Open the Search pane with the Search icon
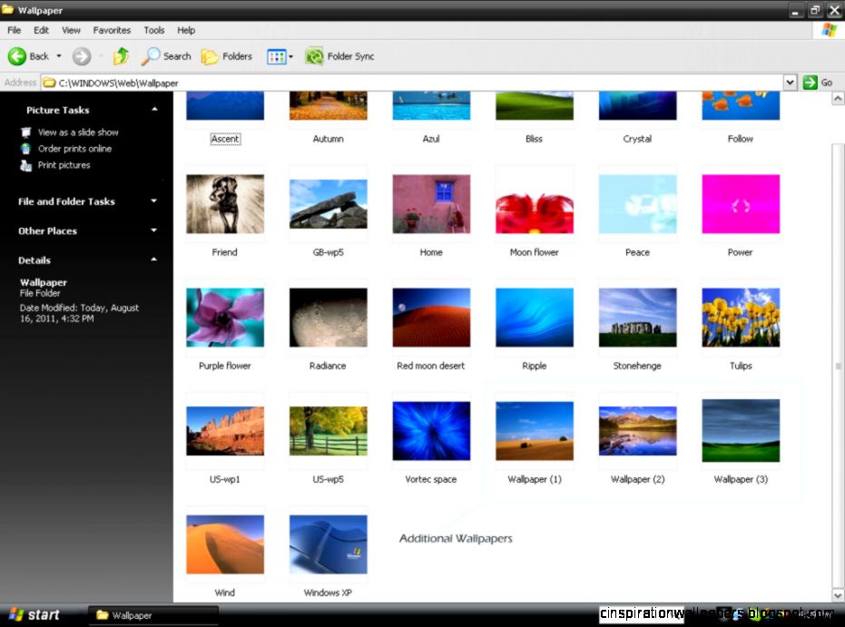Image resolution: width=845 pixels, height=627 pixels. (x=150, y=56)
